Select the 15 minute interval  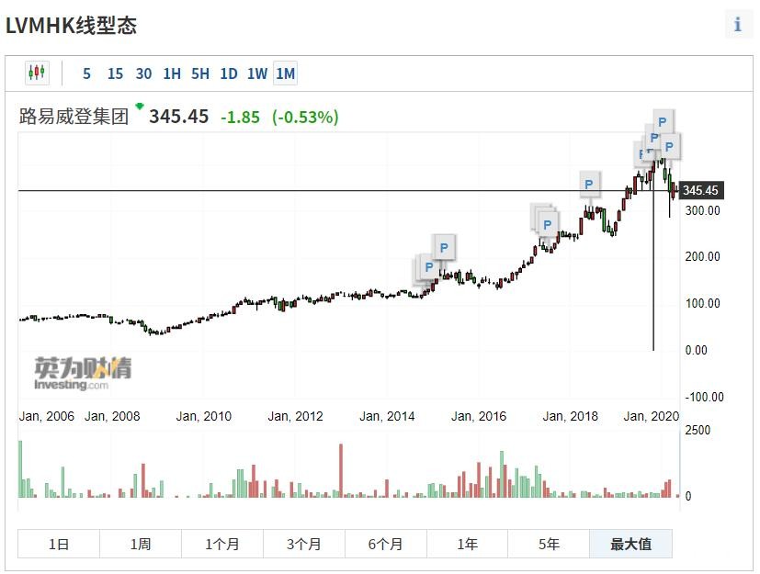pyautogui.click(x=115, y=73)
